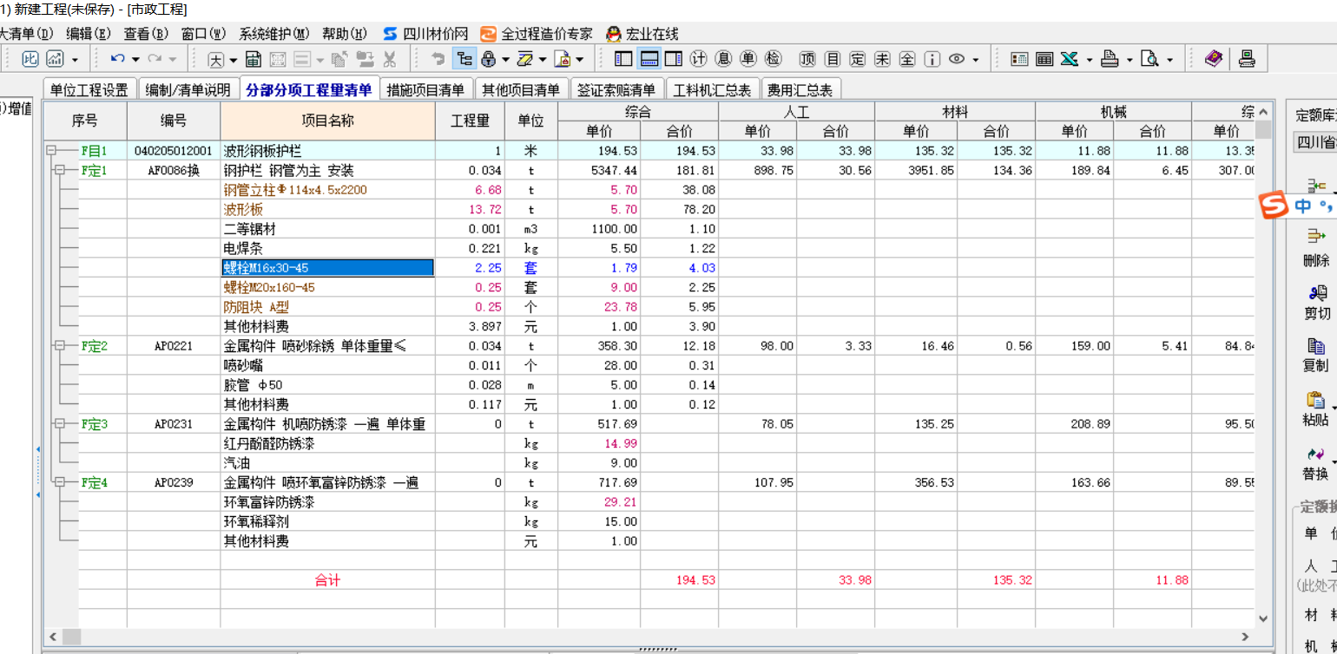The height and width of the screenshot is (654, 1337).
Task: Open the 帮助(H) menu
Action: click(x=345, y=34)
